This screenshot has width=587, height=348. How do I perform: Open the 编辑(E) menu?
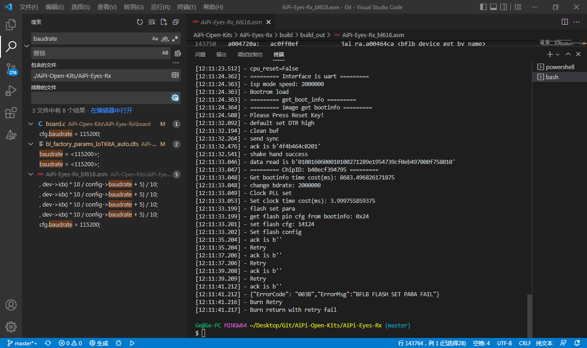click(55, 7)
